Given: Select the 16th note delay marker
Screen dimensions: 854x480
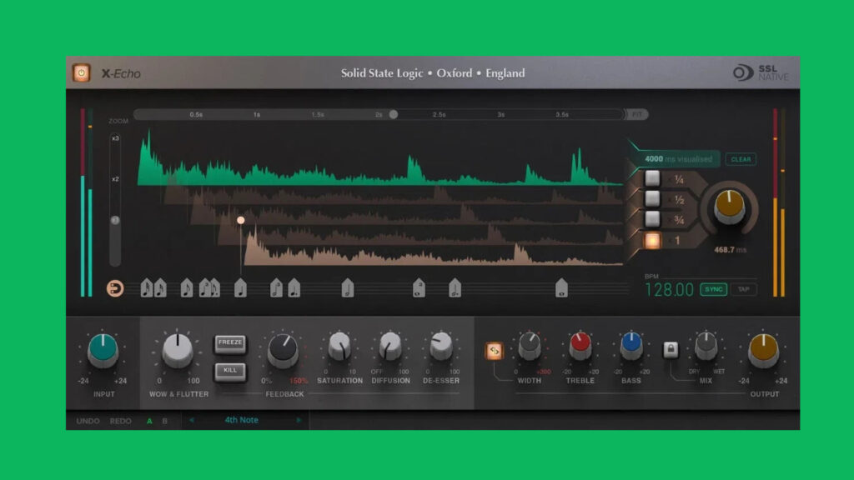Looking at the screenshot, I should coord(160,287).
